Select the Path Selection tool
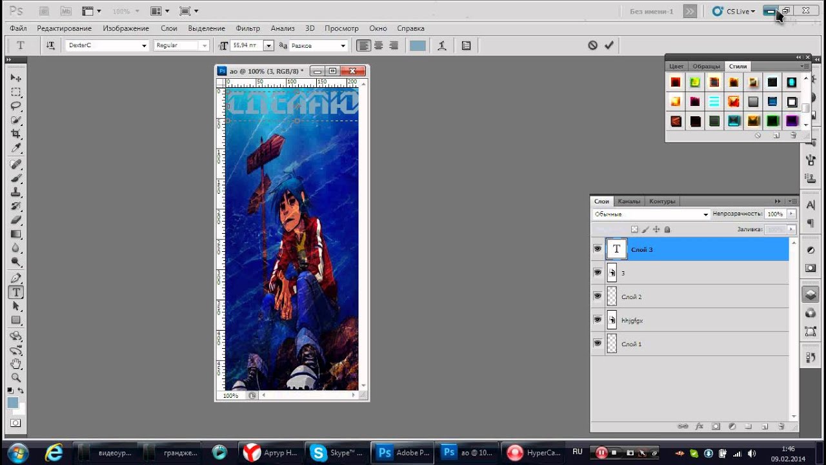 (16, 307)
